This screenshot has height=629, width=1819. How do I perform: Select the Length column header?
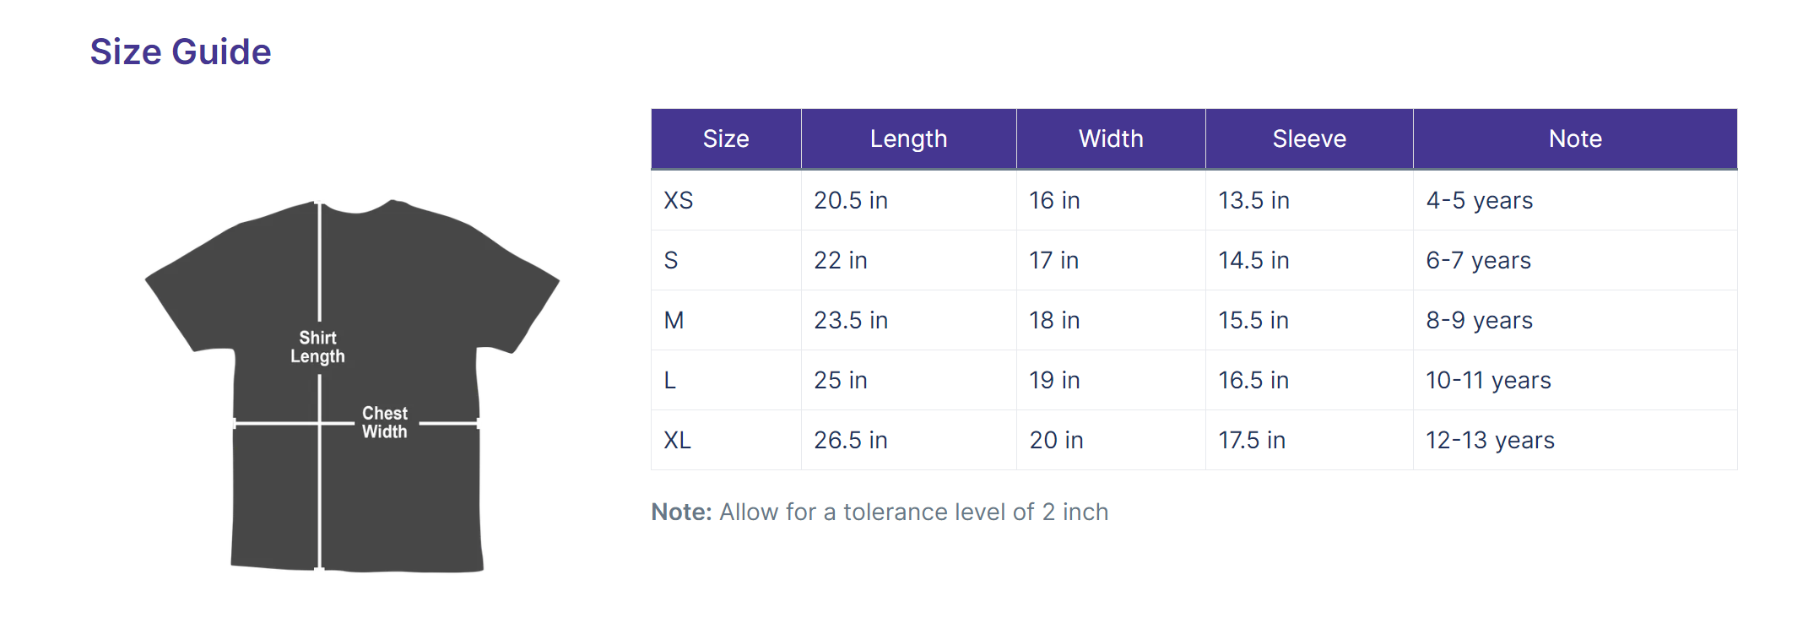[909, 138]
